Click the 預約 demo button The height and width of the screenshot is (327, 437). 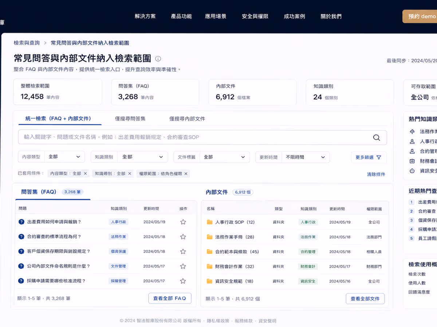[420, 16]
